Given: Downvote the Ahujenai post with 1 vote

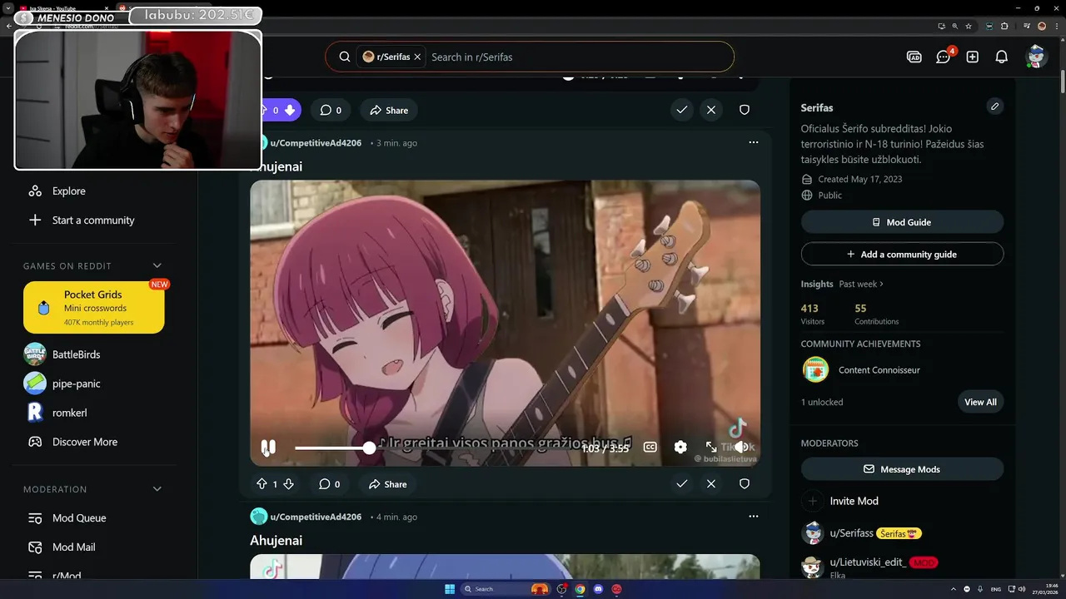Looking at the screenshot, I should [288, 484].
